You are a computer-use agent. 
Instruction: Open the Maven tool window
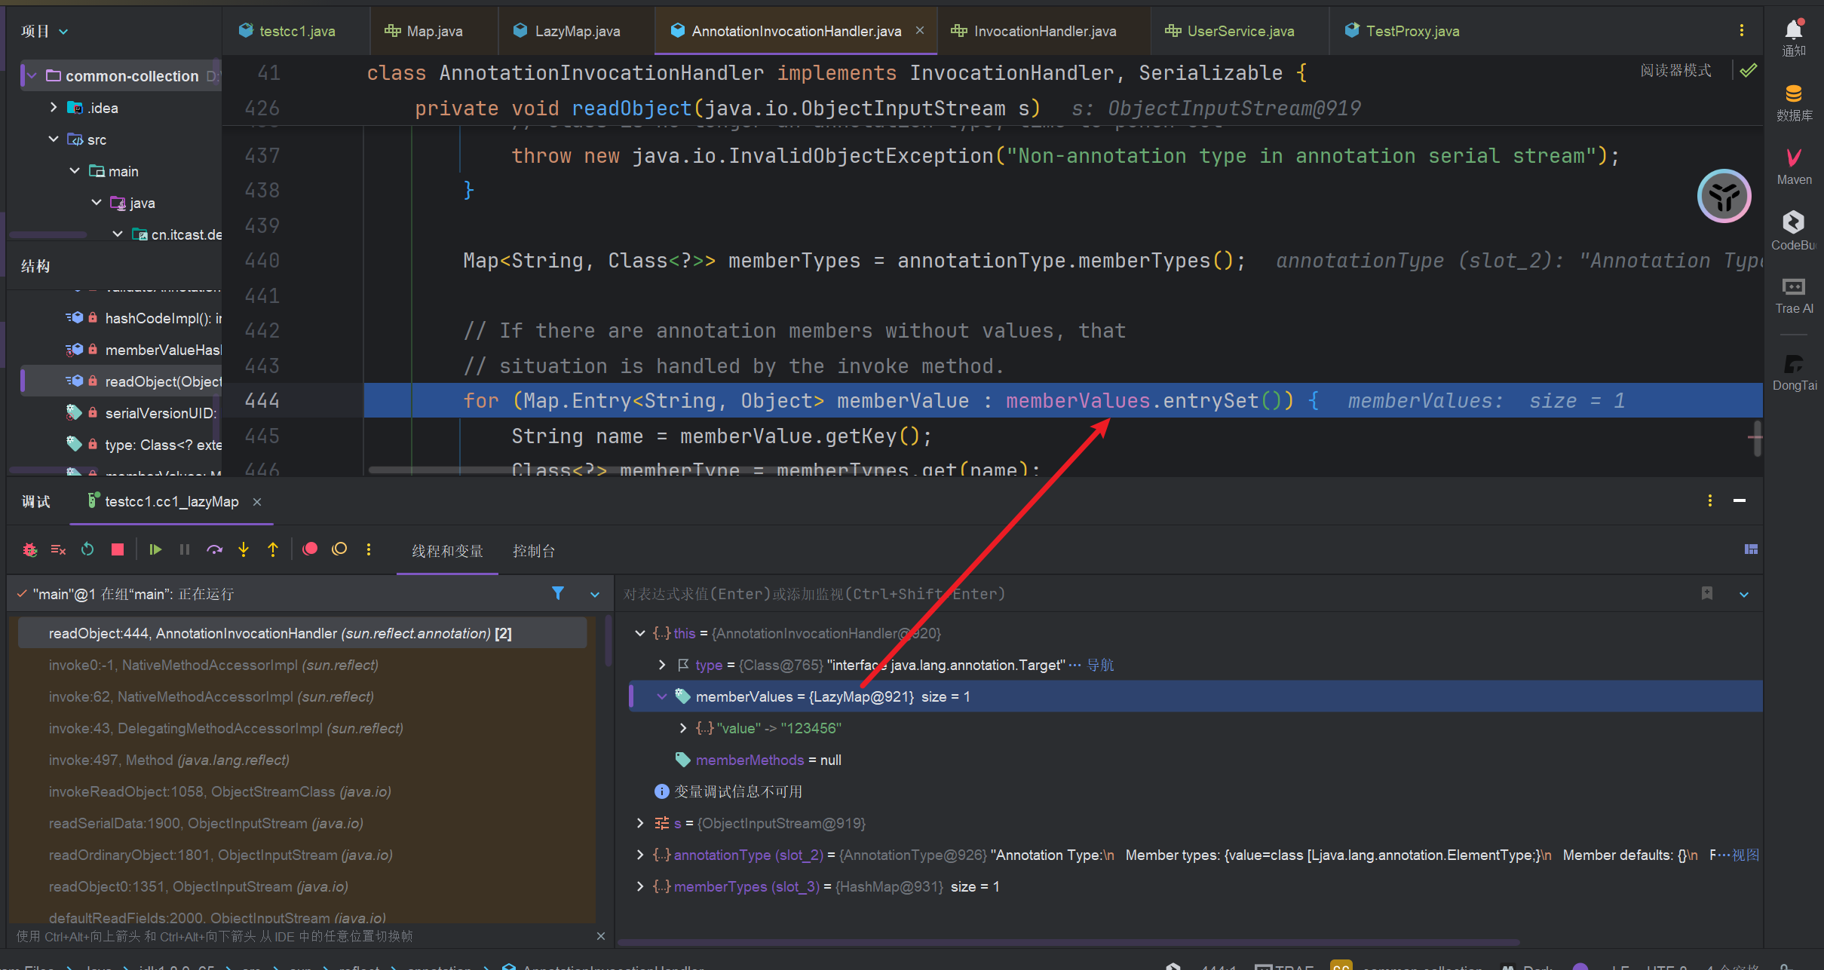pos(1794,165)
